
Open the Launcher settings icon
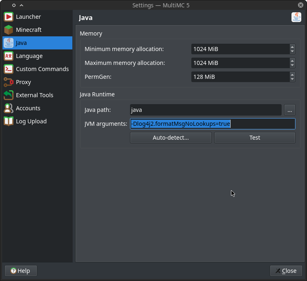click(9, 17)
